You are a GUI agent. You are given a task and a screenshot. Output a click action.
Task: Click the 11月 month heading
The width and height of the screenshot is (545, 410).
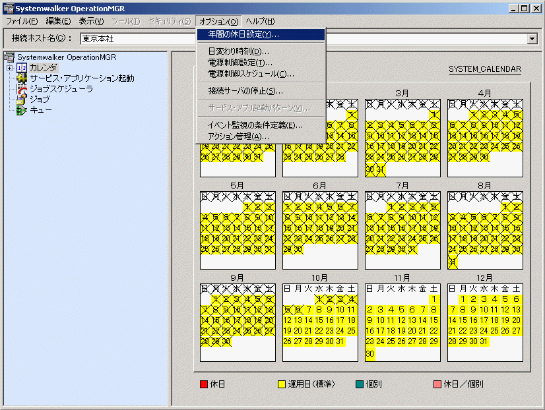point(402,278)
